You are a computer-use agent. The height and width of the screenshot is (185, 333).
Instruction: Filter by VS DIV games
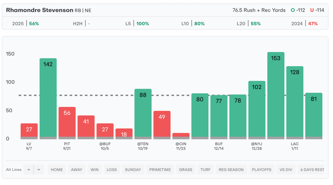pyautogui.click(x=286, y=170)
